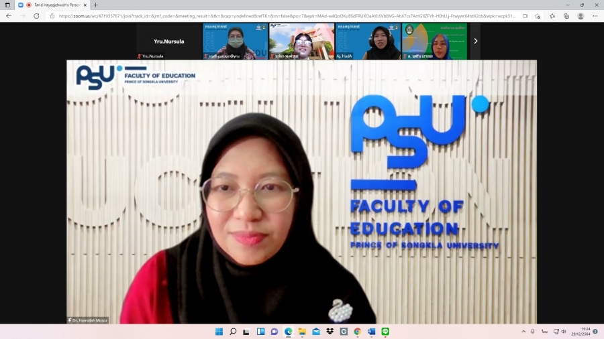604x339 pixels.
Task: Go back using the browser back arrow
Action: coord(9,16)
